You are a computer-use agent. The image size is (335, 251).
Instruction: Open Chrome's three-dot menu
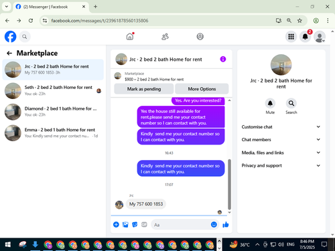[328, 21]
